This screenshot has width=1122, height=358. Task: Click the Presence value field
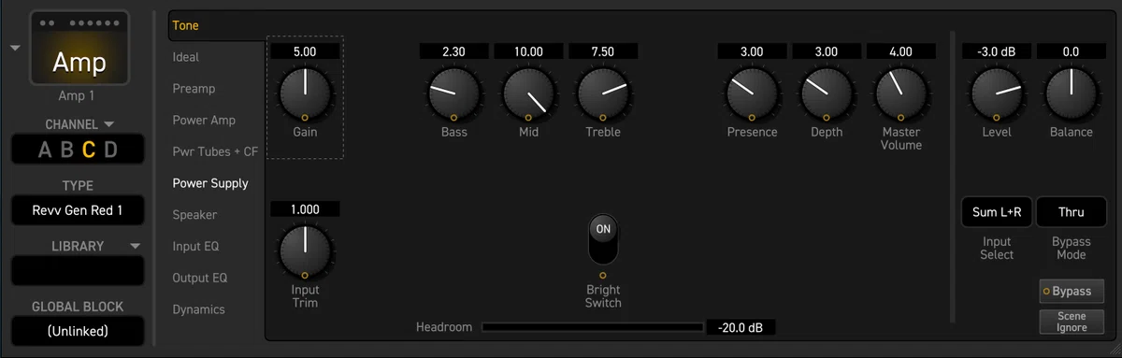(x=752, y=51)
